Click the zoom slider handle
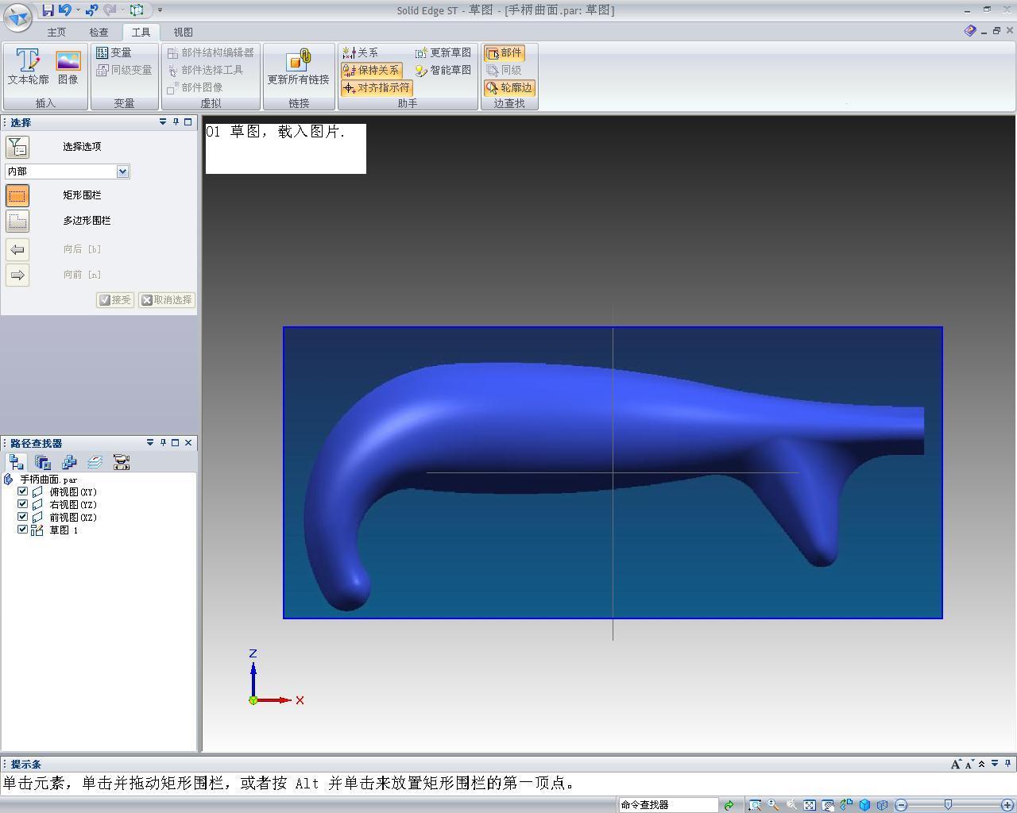The height and width of the screenshot is (813, 1017). click(948, 805)
